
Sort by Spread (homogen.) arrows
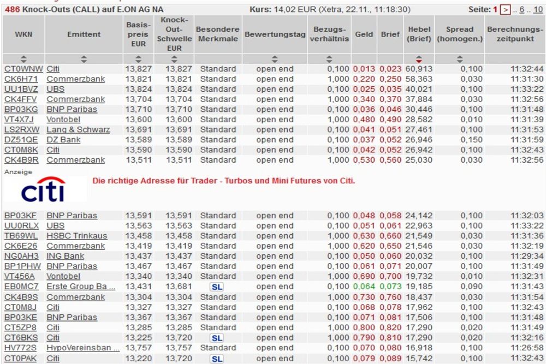coord(460,59)
